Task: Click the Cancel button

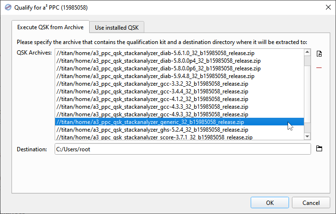Action: (311, 203)
